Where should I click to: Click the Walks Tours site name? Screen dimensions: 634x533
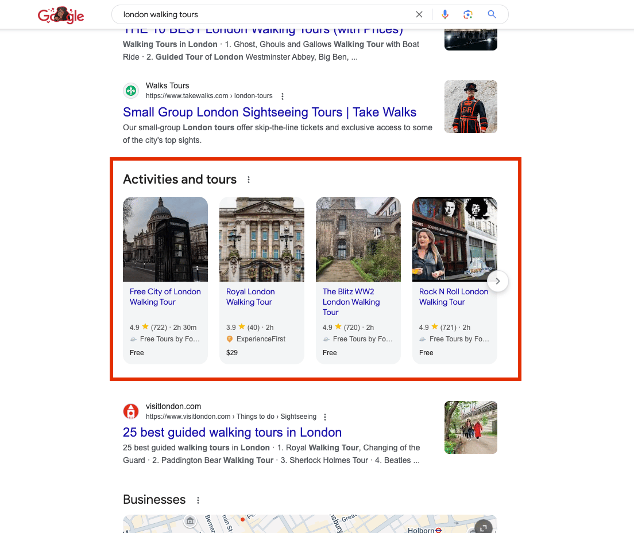(x=167, y=85)
